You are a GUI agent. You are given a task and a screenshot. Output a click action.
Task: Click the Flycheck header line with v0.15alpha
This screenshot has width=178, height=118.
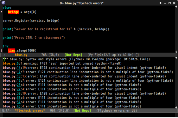click(x=76, y=59)
